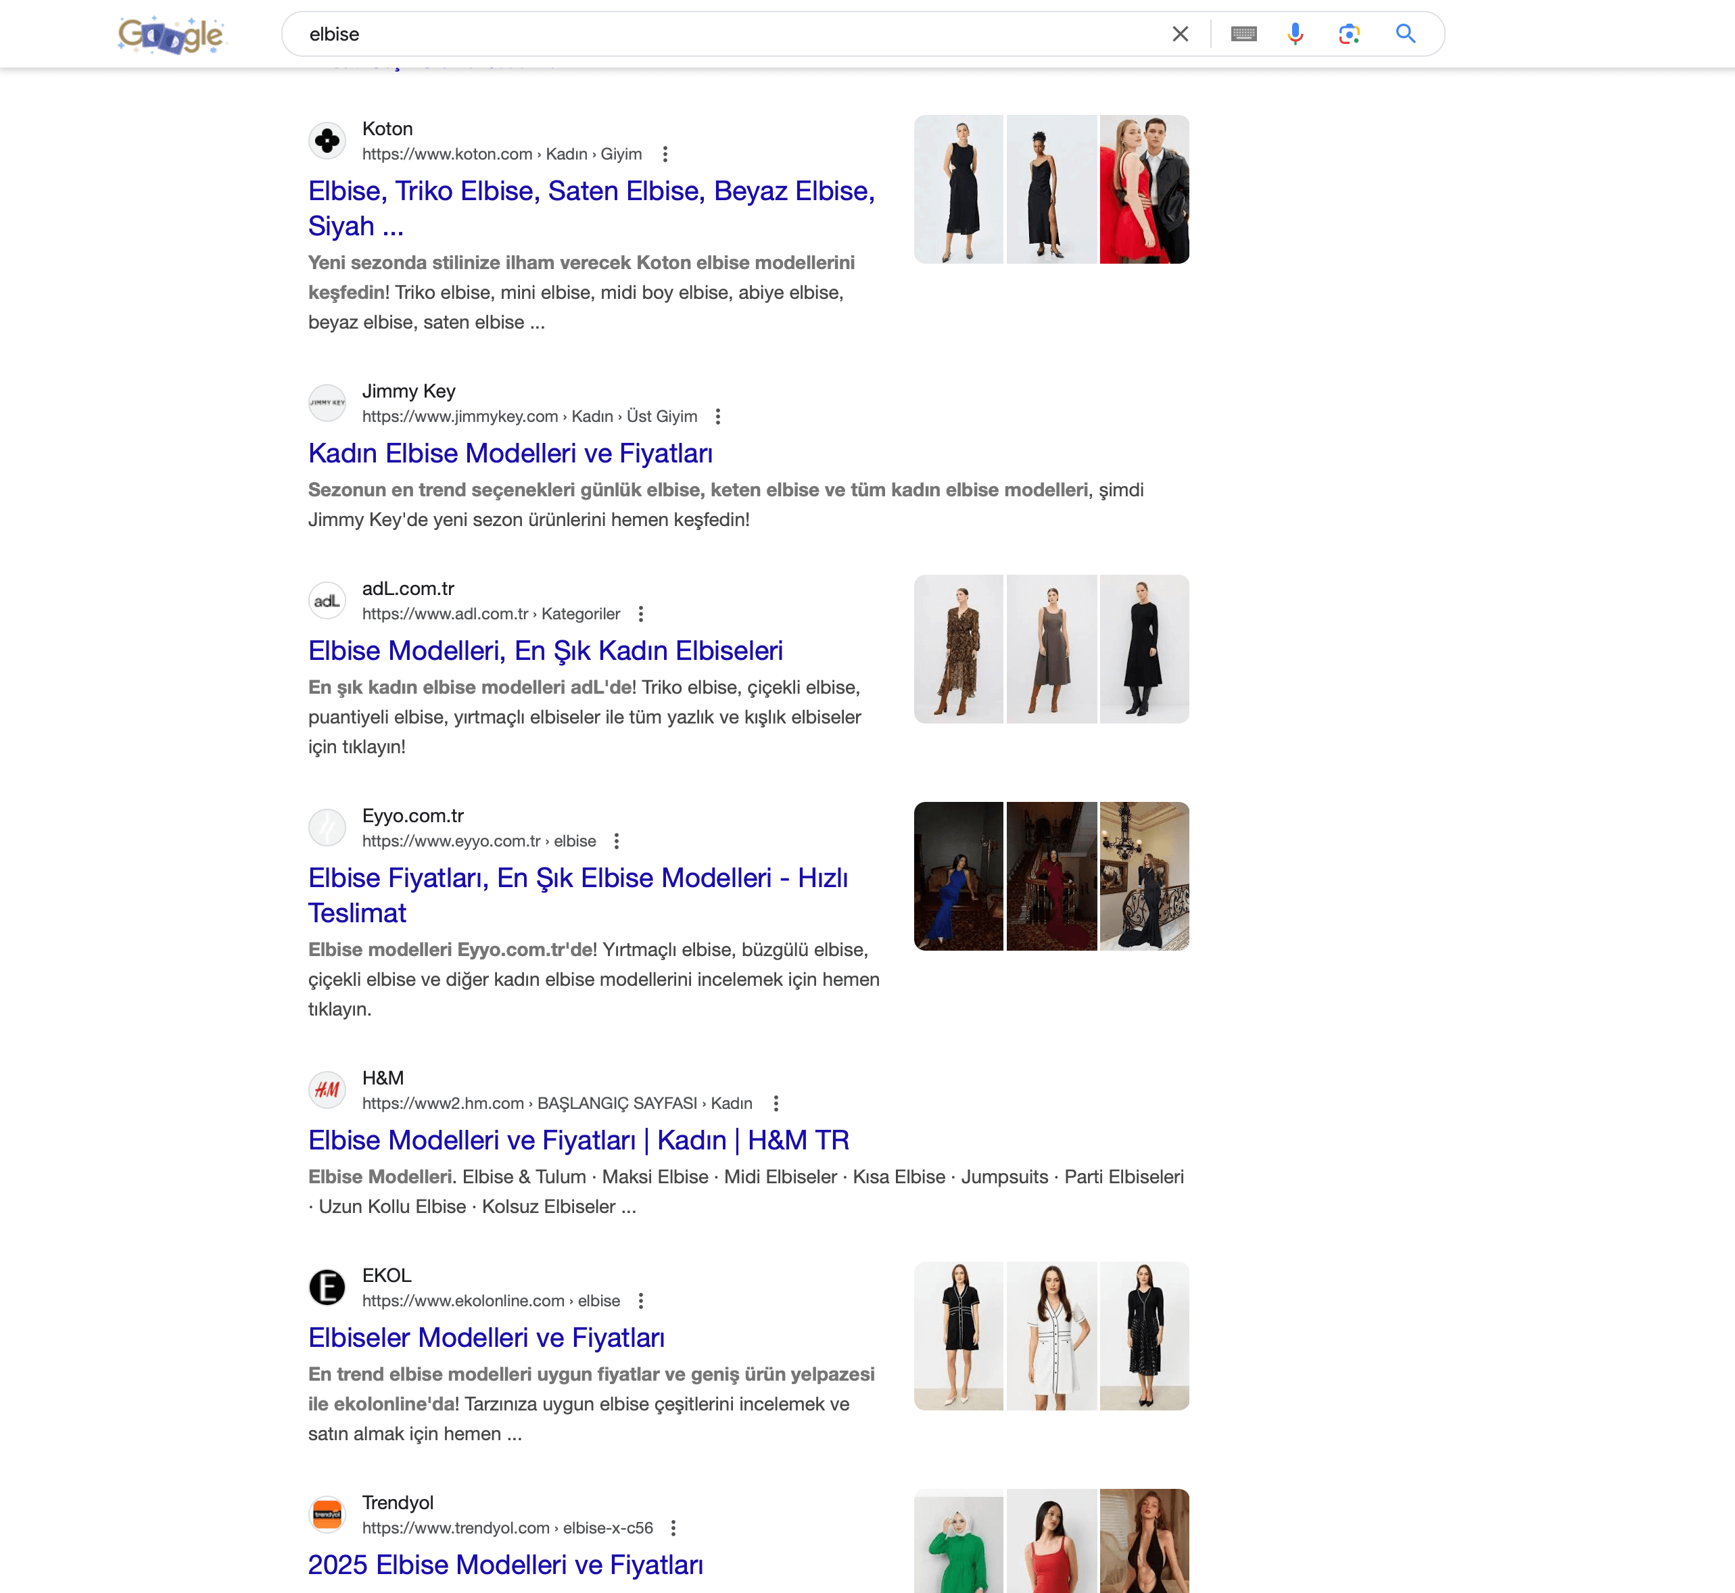Click the H&M site name text
The height and width of the screenshot is (1593, 1735).
click(x=383, y=1078)
